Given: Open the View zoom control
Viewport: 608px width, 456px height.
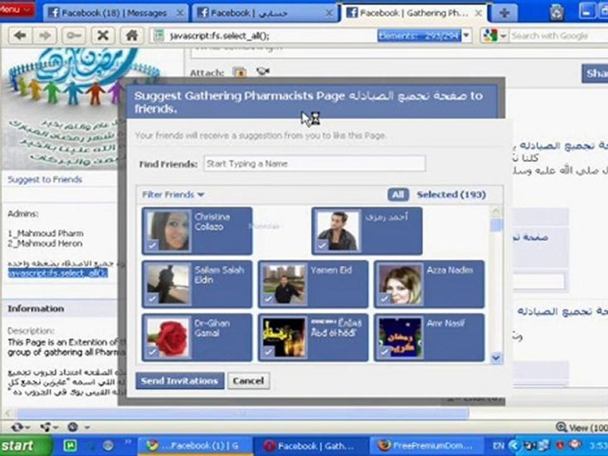Looking at the screenshot, I should (x=581, y=427).
